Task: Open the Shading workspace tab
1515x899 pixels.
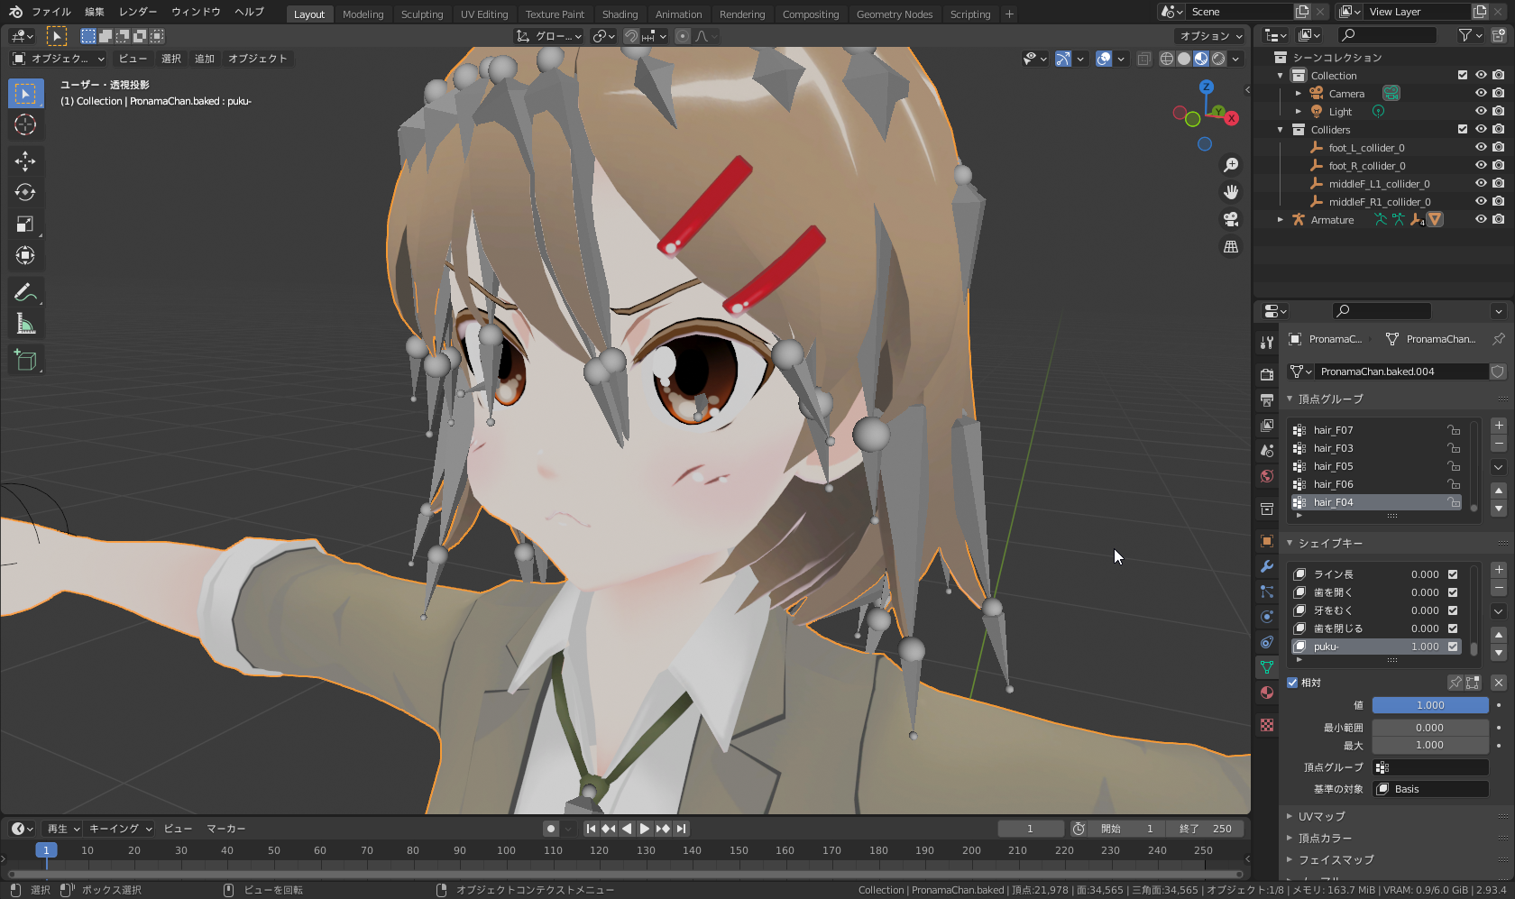Action: [x=620, y=14]
